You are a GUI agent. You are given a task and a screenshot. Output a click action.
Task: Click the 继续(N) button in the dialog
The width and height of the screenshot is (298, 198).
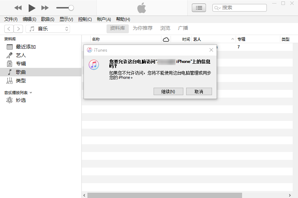click(168, 92)
